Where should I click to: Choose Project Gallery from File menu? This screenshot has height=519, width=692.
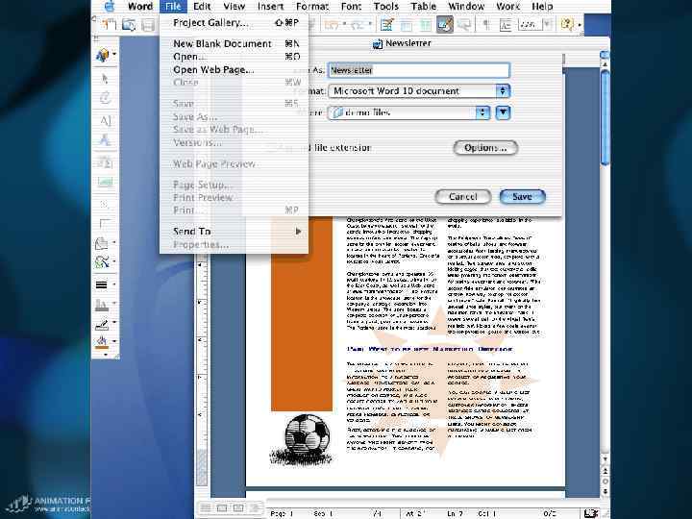pos(234,22)
